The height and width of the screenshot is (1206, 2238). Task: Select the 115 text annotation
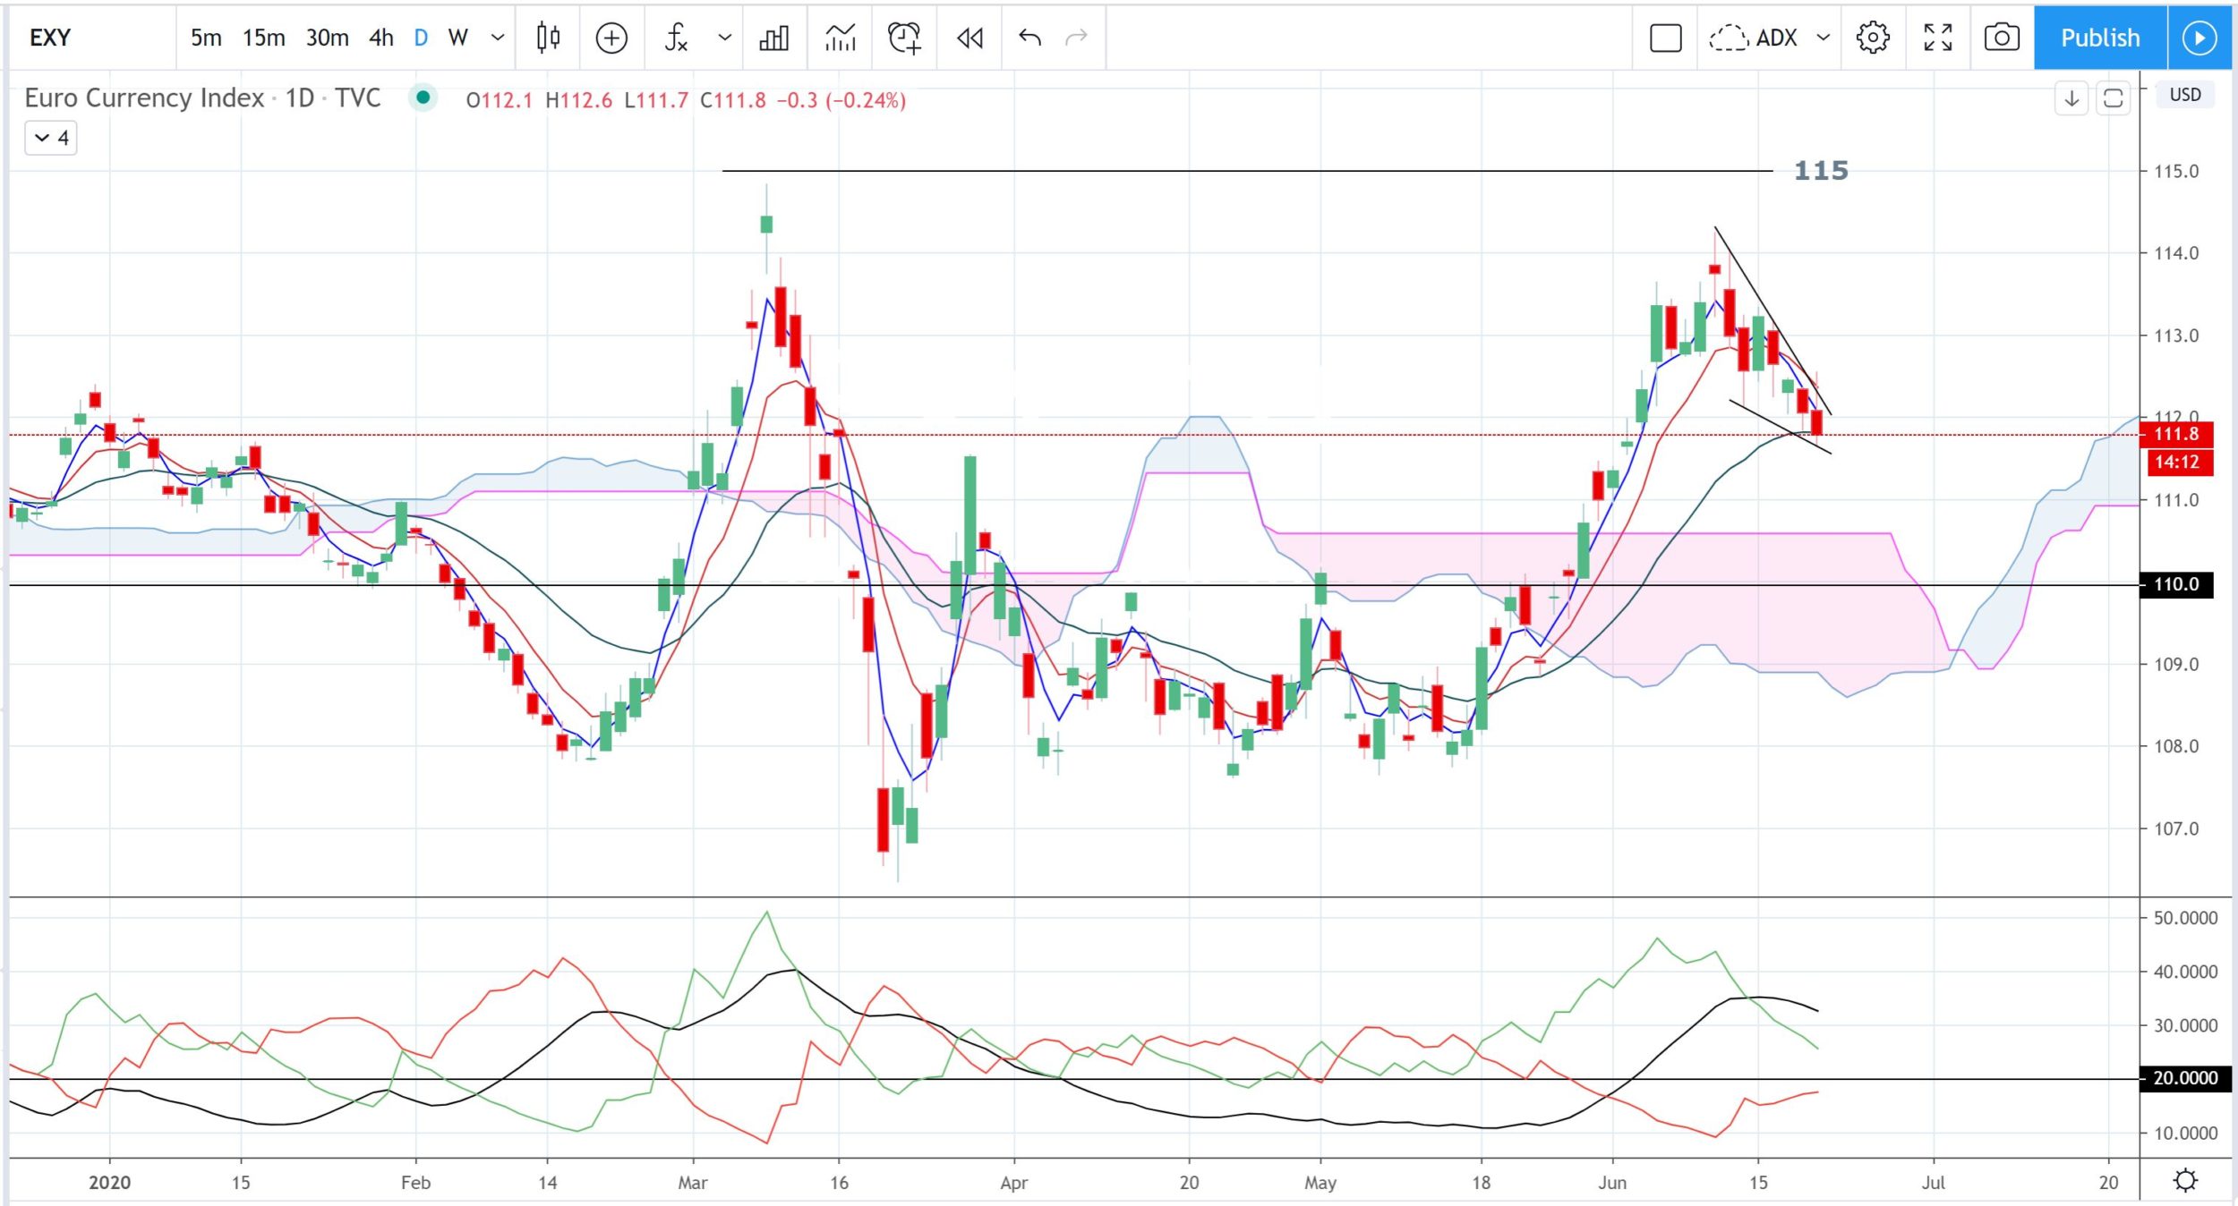pyautogui.click(x=1821, y=170)
